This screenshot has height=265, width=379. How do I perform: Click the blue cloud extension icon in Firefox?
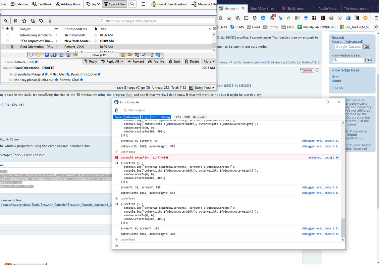[x=263, y=18]
